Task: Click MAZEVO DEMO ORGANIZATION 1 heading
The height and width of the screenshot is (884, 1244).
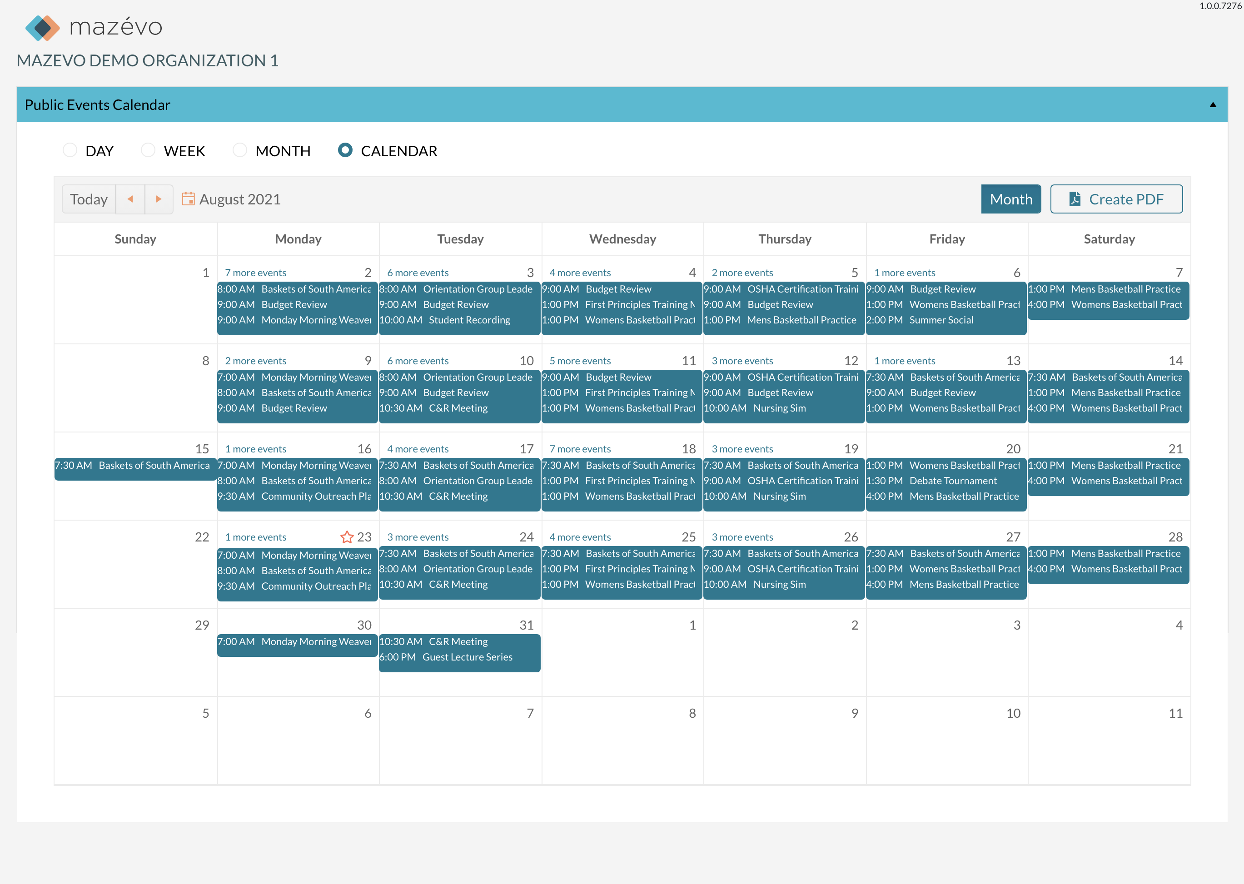Action: click(148, 60)
